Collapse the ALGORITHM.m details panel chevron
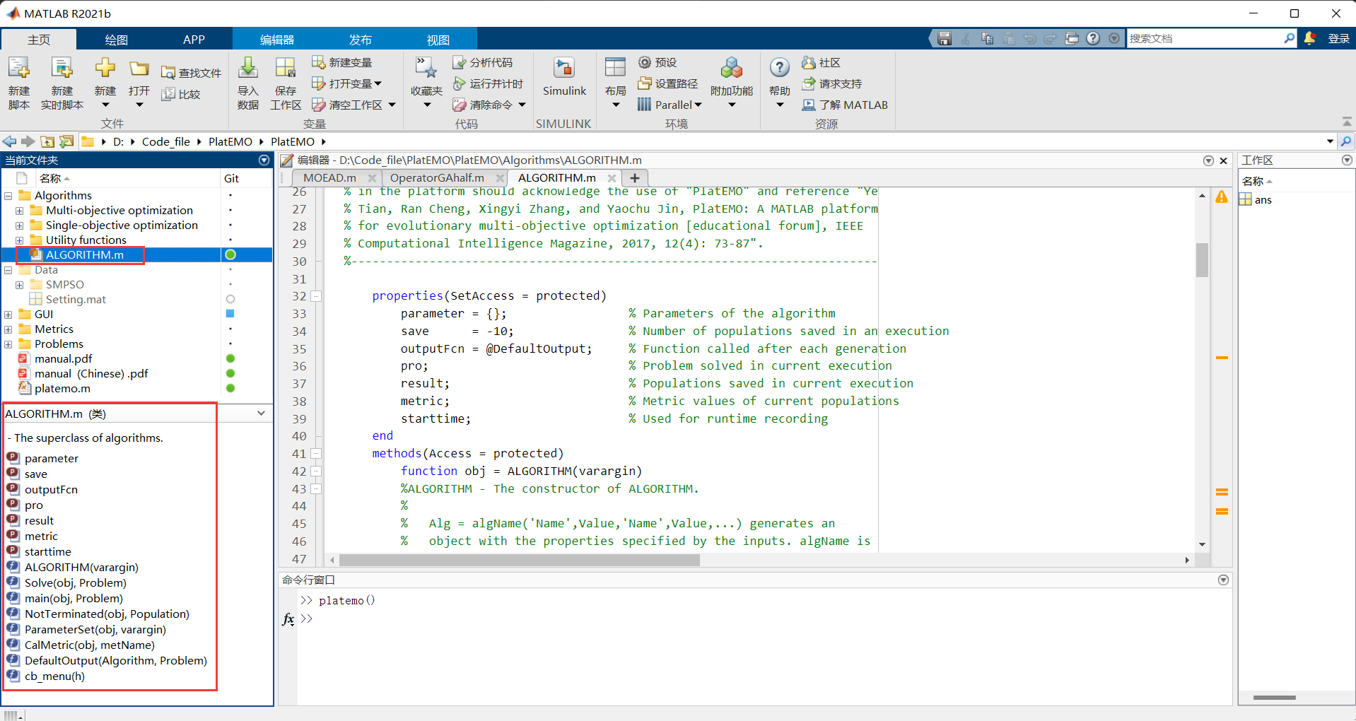This screenshot has height=721, width=1356. coord(262,414)
